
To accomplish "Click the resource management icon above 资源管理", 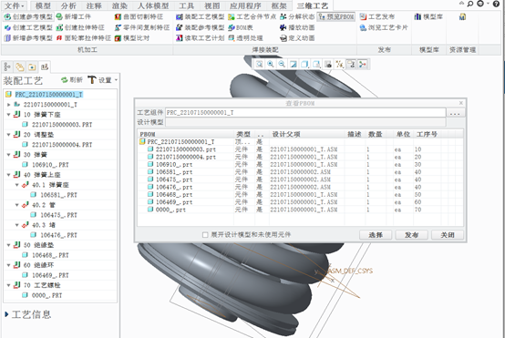I will coord(462,16).
